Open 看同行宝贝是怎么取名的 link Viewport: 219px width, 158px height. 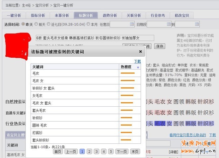click(x=188, y=135)
